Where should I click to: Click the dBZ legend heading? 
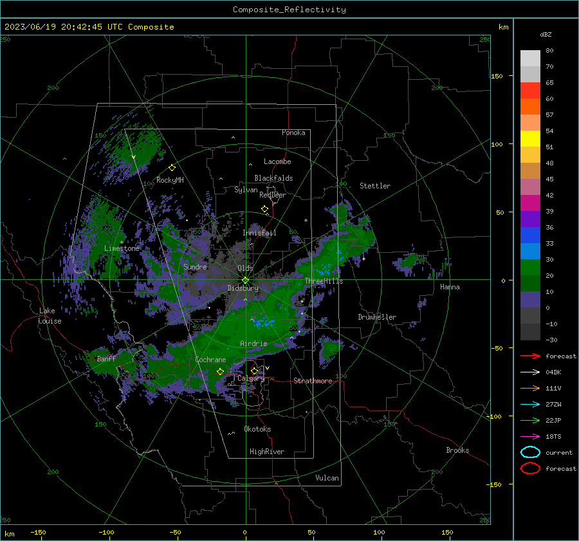[546, 34]
